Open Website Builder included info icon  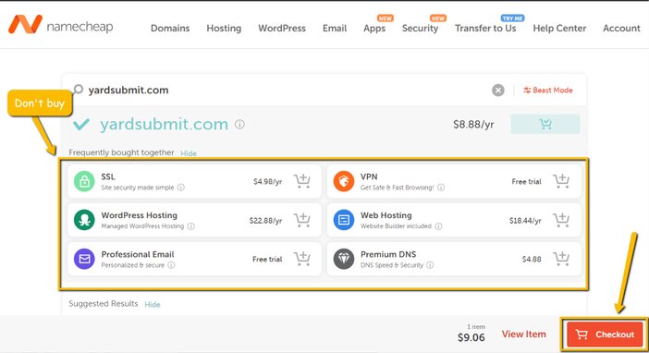[438, 226]
